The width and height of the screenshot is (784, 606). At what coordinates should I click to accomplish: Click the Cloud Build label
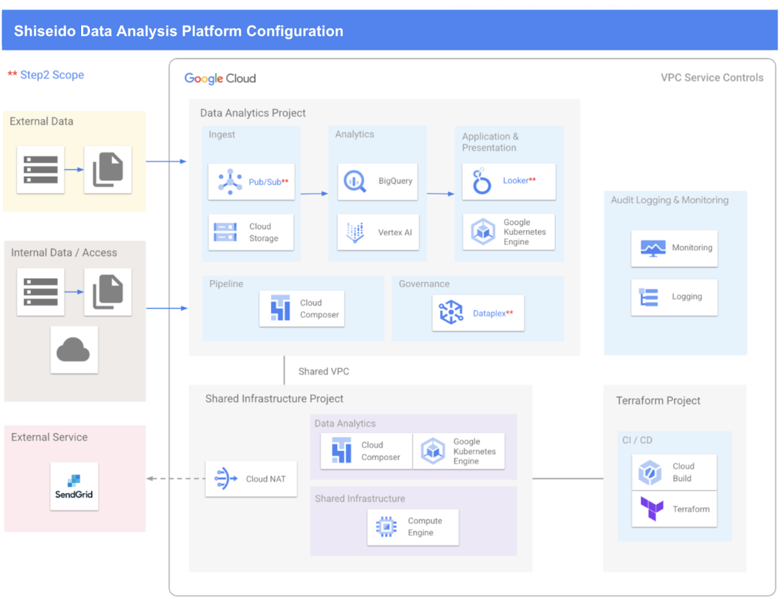point(683,472)
